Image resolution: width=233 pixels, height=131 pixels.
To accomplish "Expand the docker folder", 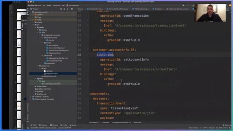I will [x=38, y=30].
